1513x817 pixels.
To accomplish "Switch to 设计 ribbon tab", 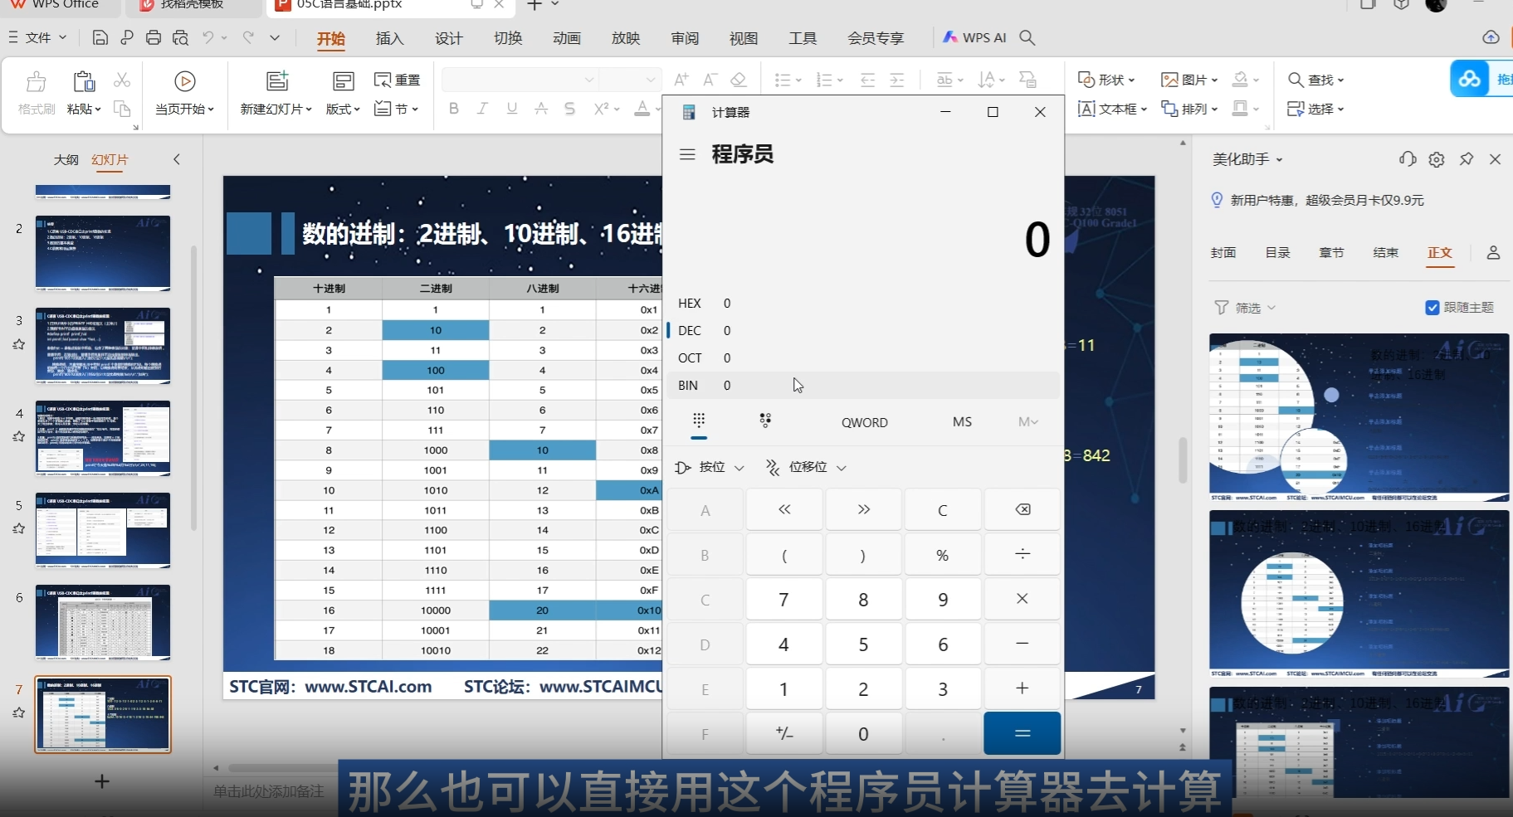I will [448, 38].
